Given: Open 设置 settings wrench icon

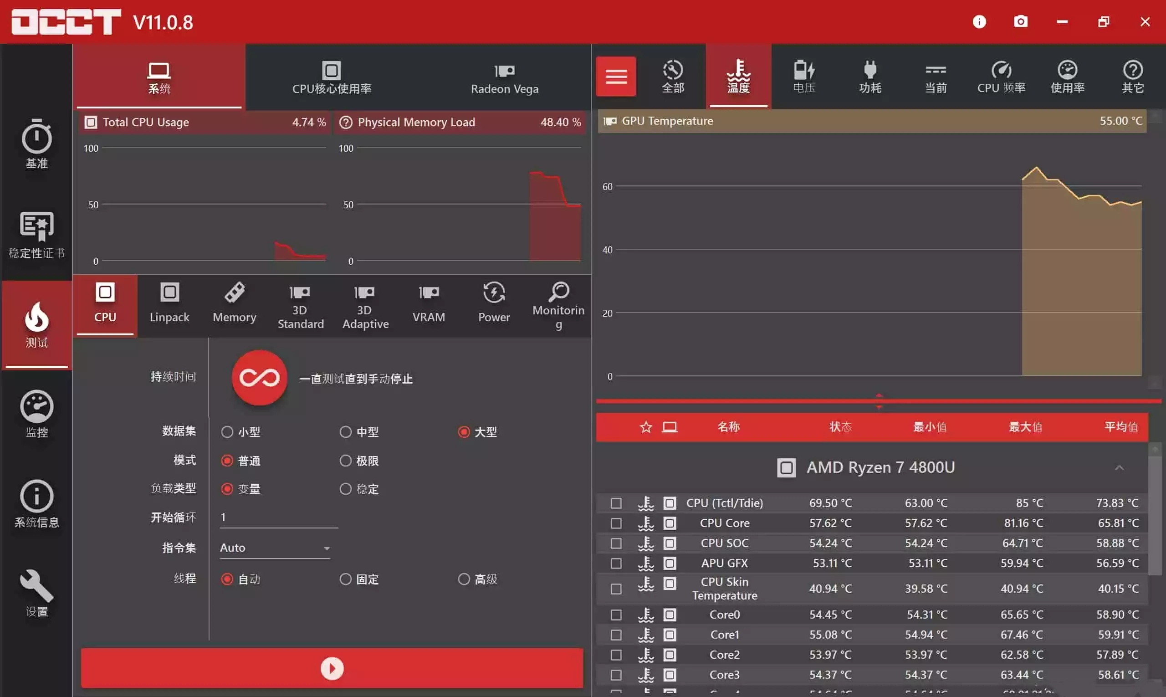Looking at the screenshot, I should click(x=36, y=593).
